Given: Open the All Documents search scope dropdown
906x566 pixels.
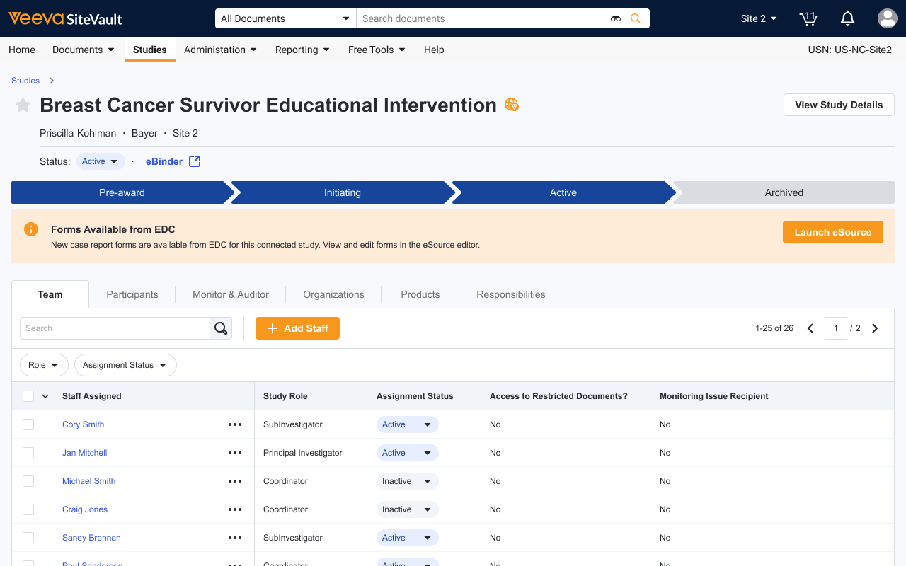Looking at the screenshot, I should pyautogui.click(x=285, y=18).
